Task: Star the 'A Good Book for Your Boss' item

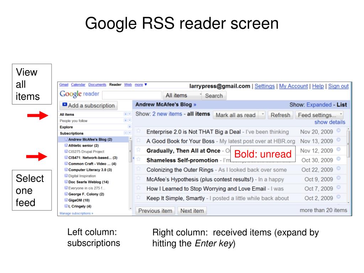Action: [x=139, y=140]
